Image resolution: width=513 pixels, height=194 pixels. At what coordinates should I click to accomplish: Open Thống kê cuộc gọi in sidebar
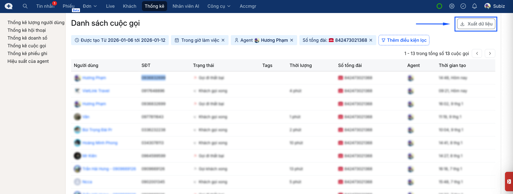pyautogui.click(x=27, y=46)
